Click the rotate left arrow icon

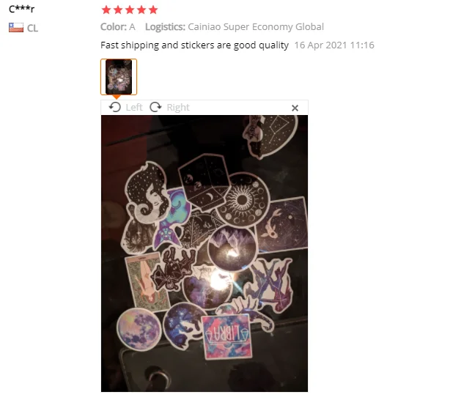tap(115, 107)
